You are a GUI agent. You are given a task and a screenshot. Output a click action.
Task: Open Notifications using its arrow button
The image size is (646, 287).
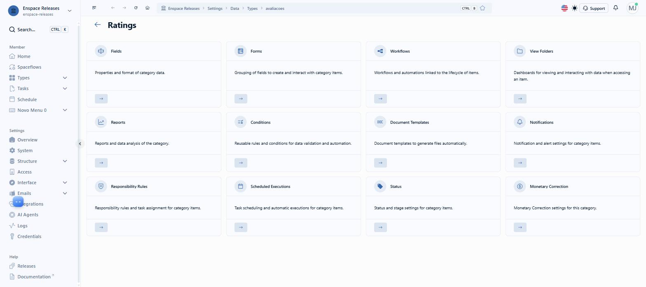pos(520,163)
